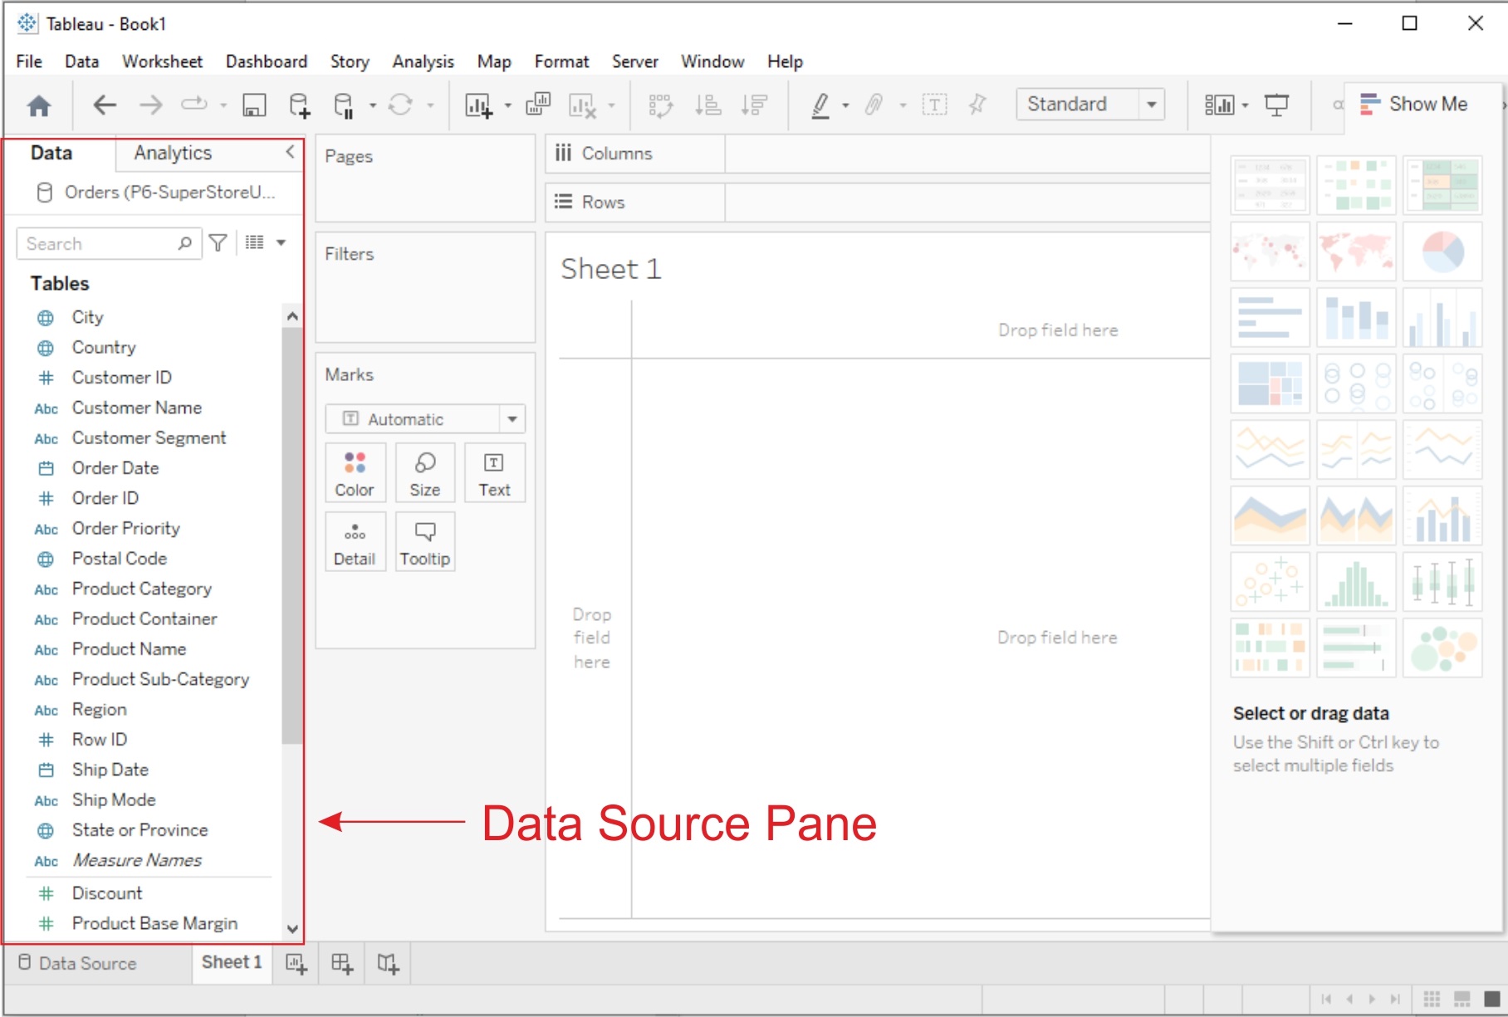Viewport: 1508px width, 1017px height.
Task: Click the Clear Sheet icon
Action: tap(582, 105)
